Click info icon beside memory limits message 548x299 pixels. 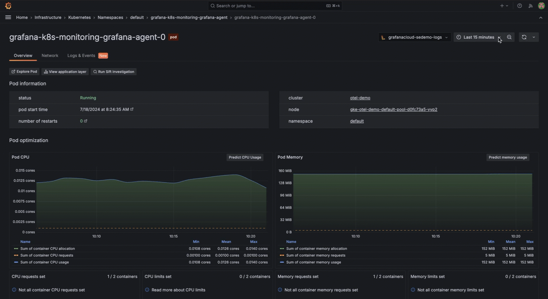click(x=413, y=290)
